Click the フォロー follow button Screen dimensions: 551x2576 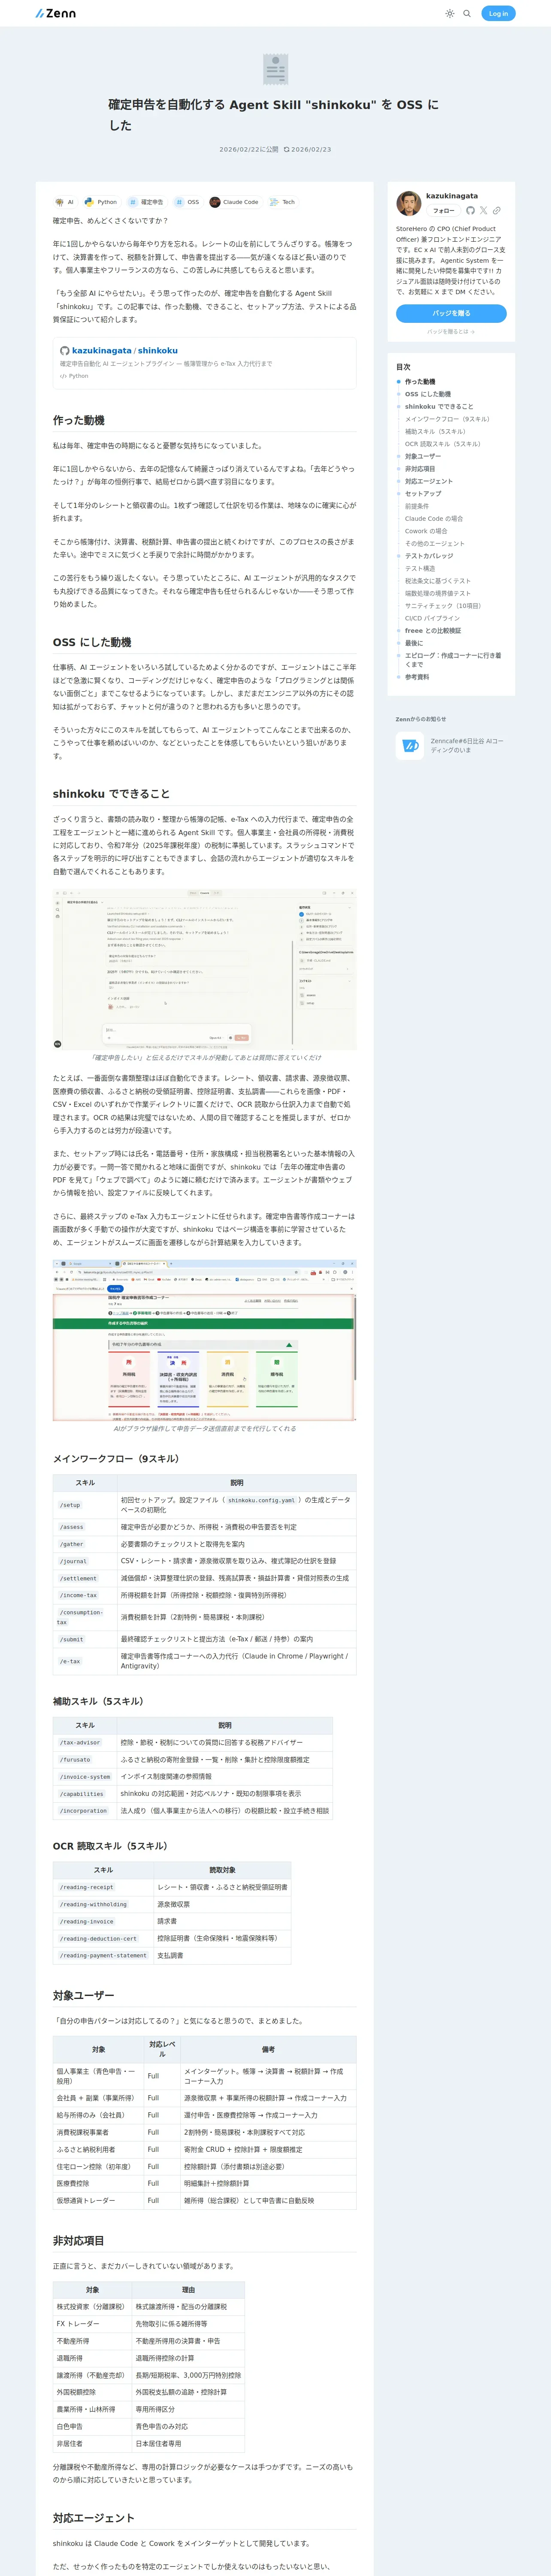coord(444,211)
